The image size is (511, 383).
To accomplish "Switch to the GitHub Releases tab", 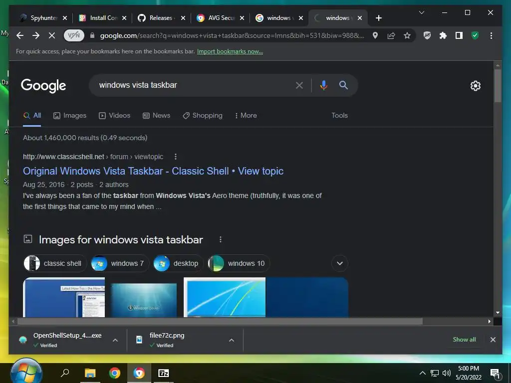I will pyautogui.click(x=157, y=18).
